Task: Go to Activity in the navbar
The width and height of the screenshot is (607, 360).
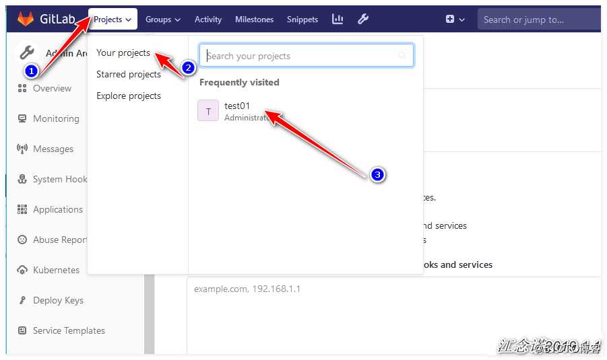Action: (208, 20)
